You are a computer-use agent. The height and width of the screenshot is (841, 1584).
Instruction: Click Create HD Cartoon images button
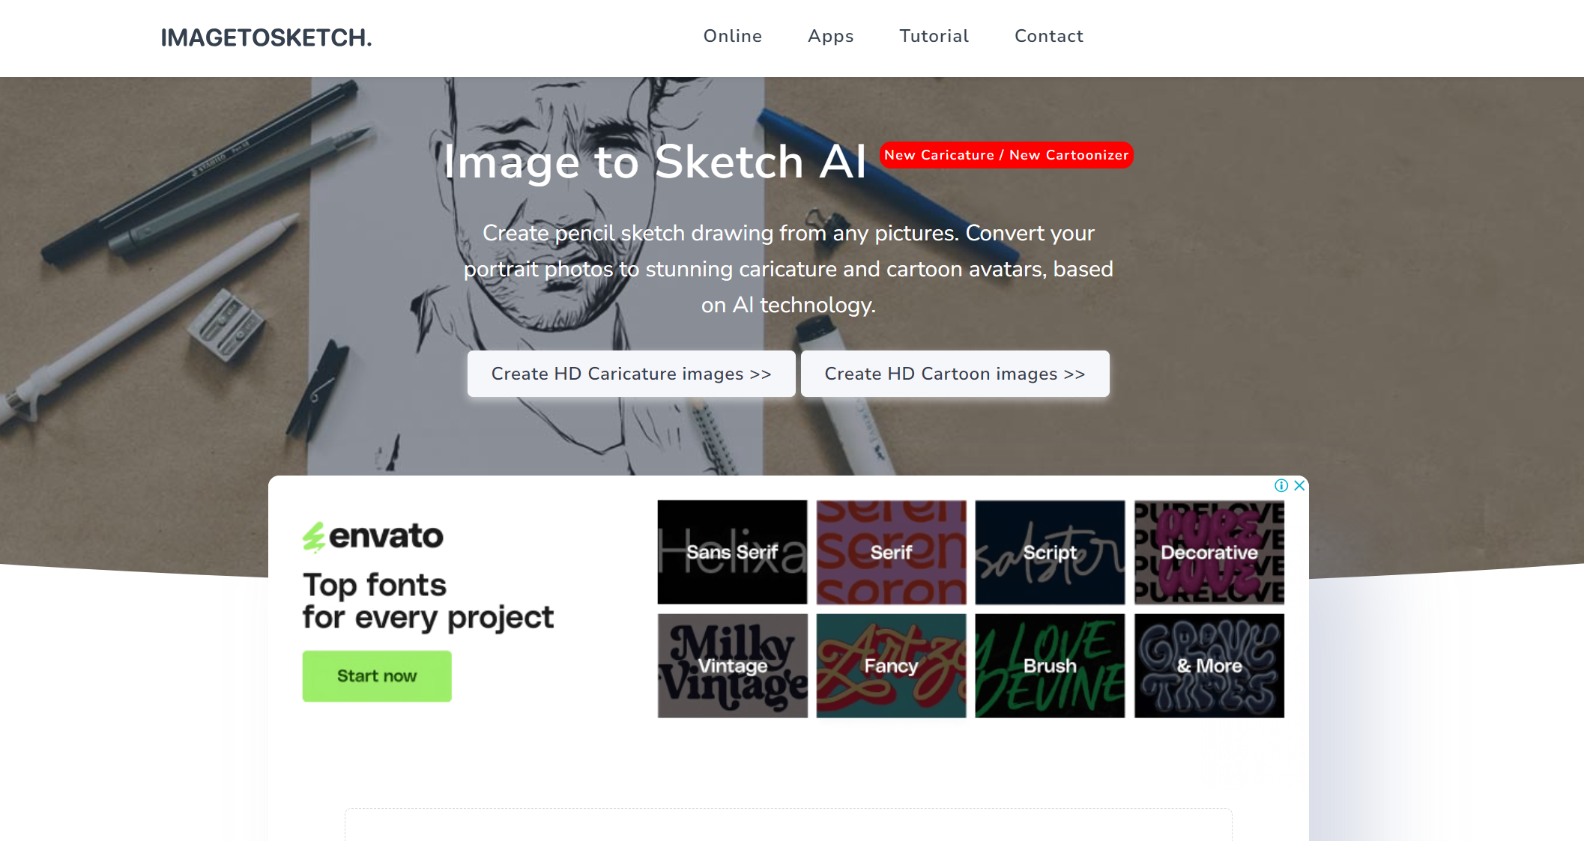(955, 374)
